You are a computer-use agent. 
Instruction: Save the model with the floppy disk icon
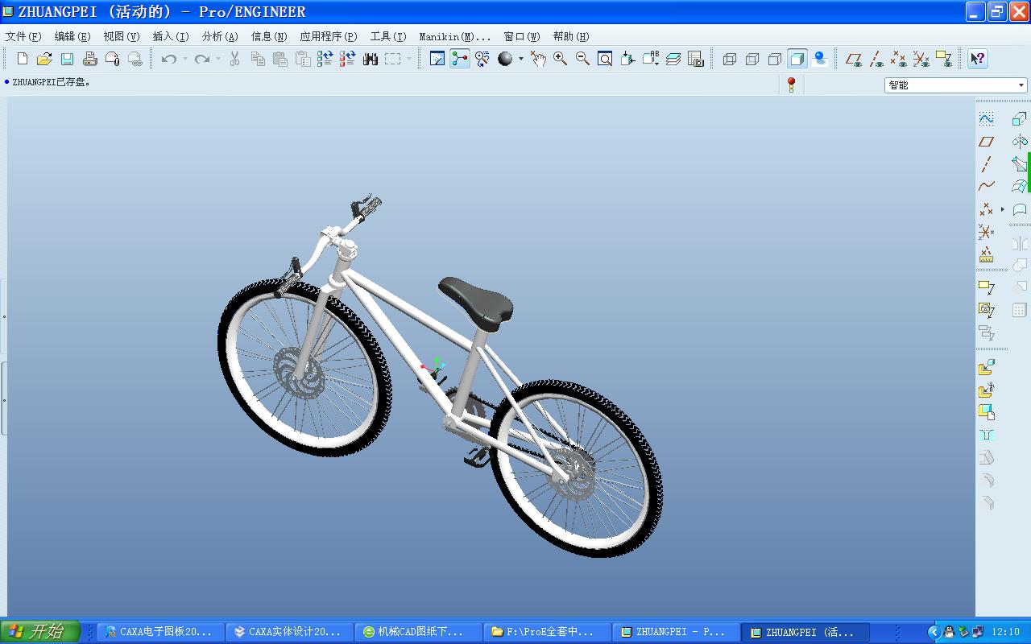68,59
